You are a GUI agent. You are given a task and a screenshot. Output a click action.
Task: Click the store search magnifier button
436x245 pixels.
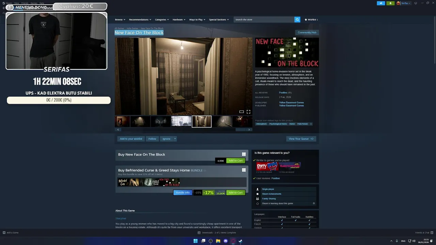click(297, 20)
